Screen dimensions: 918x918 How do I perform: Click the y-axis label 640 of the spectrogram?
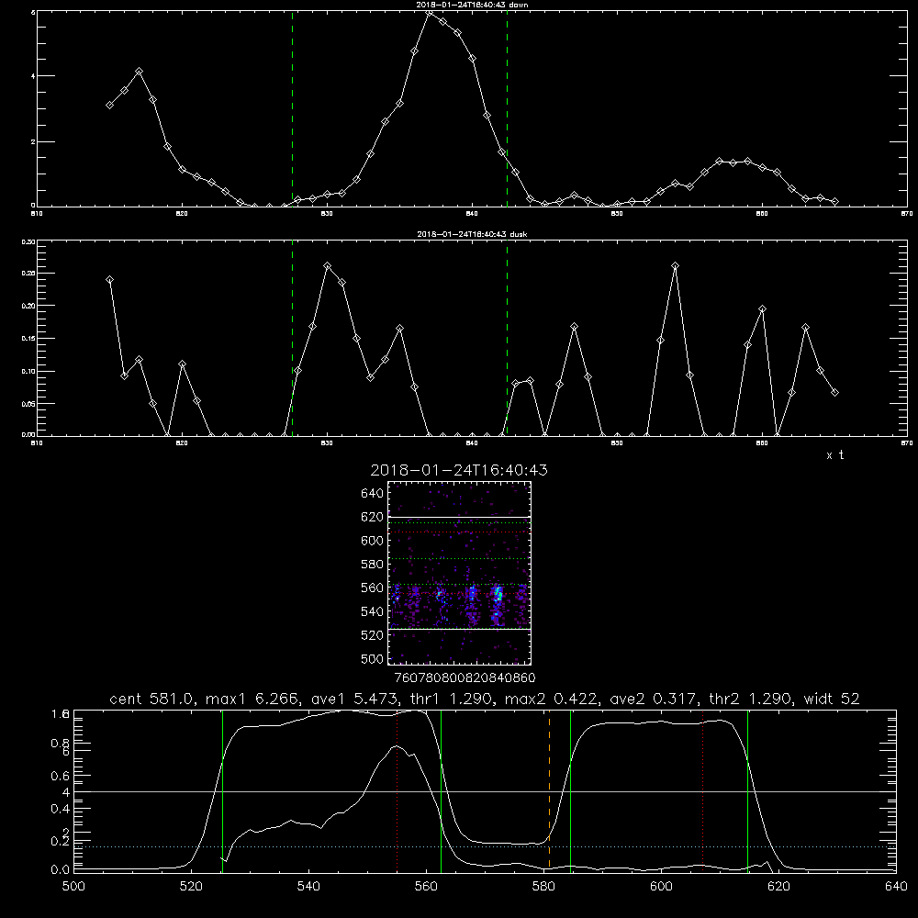[x=373, y=494]
